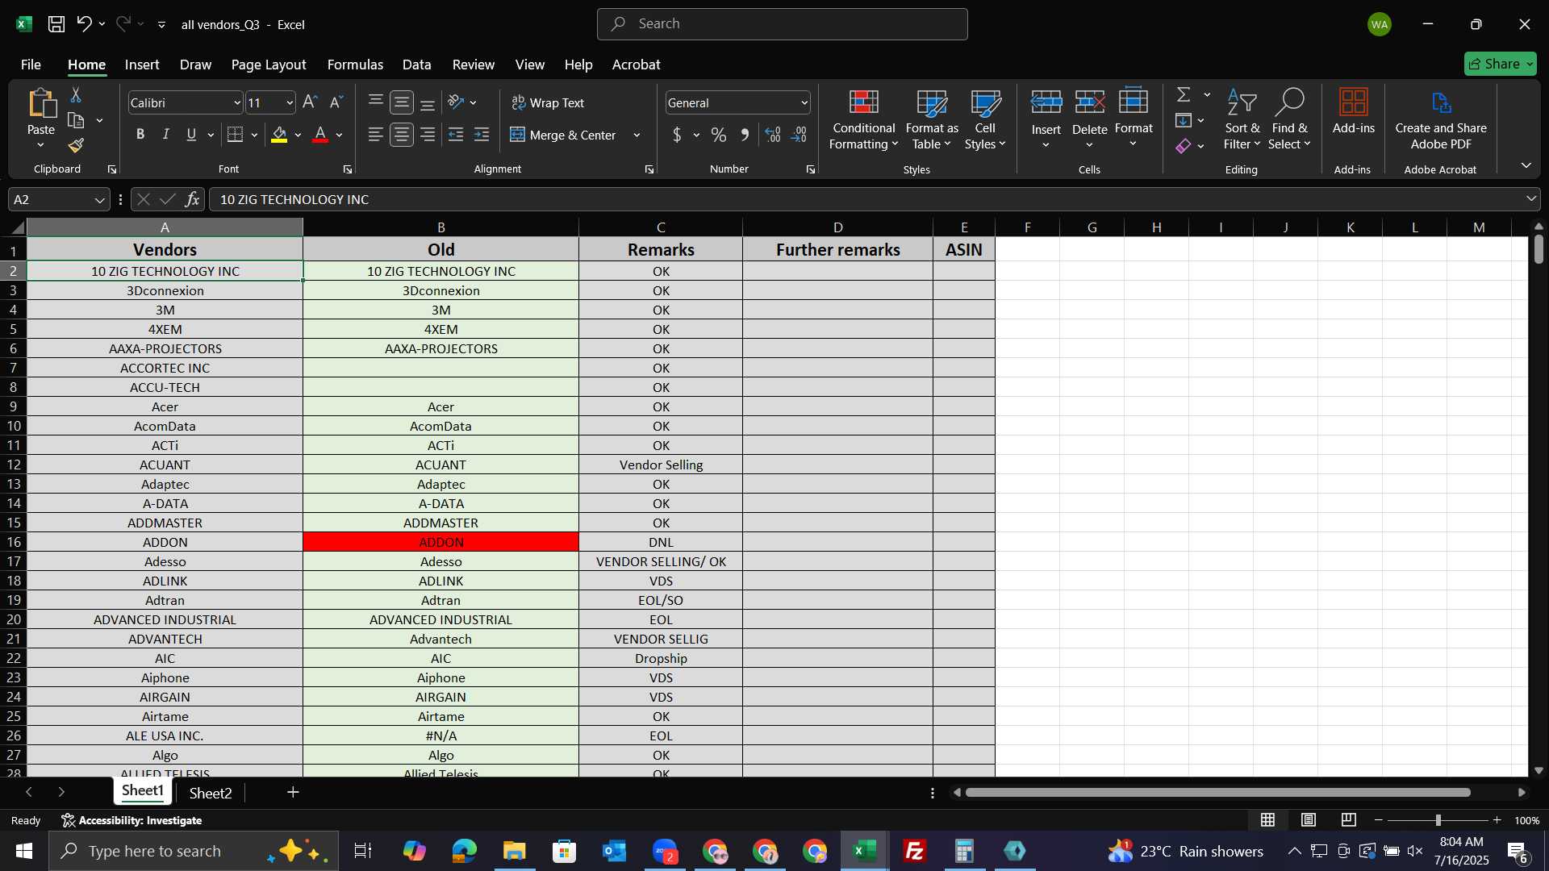The height and width of the screenshot is (871, 1549).
Task: Select the red ADDON cell in column B
Action: pos(440,542)
